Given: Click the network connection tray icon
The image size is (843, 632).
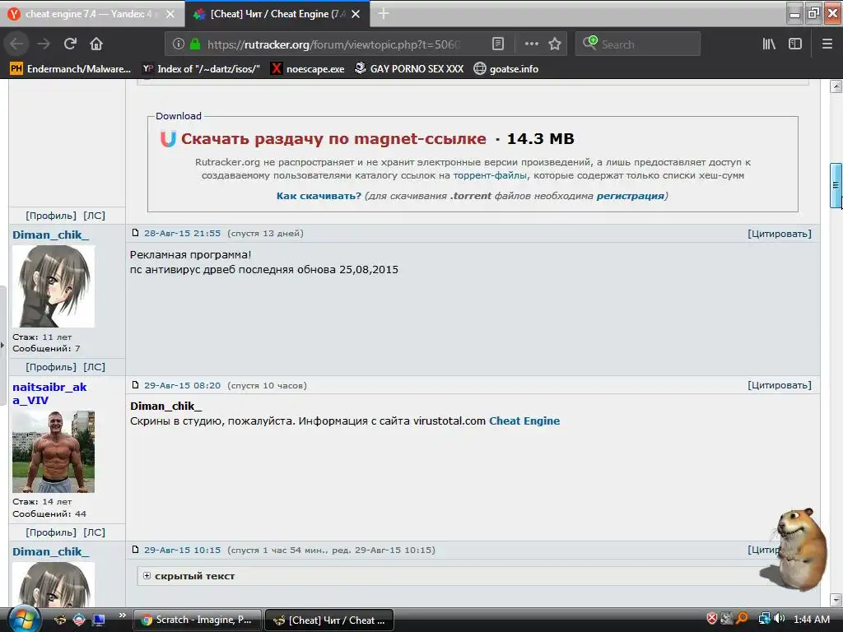Looking at the screenshot, I should (x=764, y=619).
